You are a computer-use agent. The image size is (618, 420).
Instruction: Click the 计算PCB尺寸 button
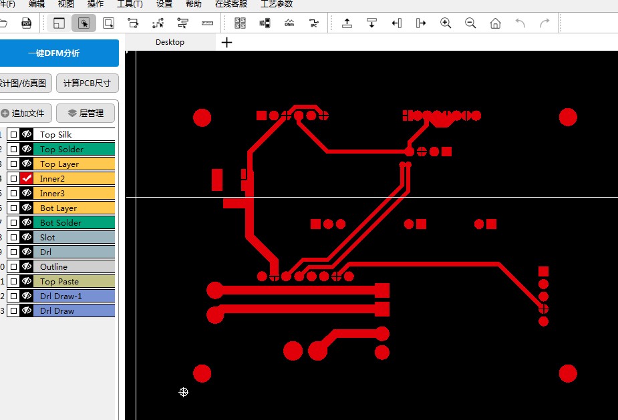tap(87, 83)
